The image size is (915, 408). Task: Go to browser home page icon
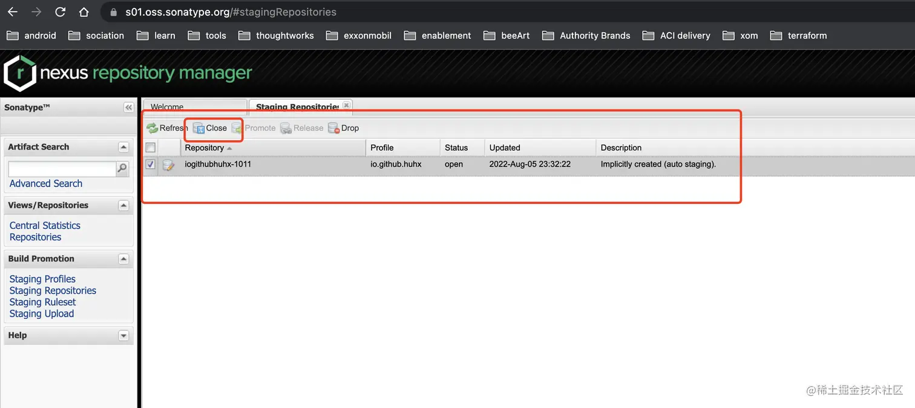tap(84, 12)
